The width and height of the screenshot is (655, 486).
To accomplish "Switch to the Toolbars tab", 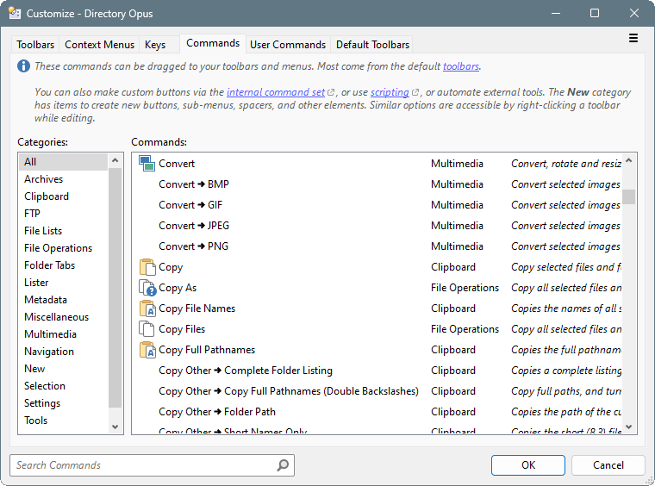I will [x=35, y=45].
